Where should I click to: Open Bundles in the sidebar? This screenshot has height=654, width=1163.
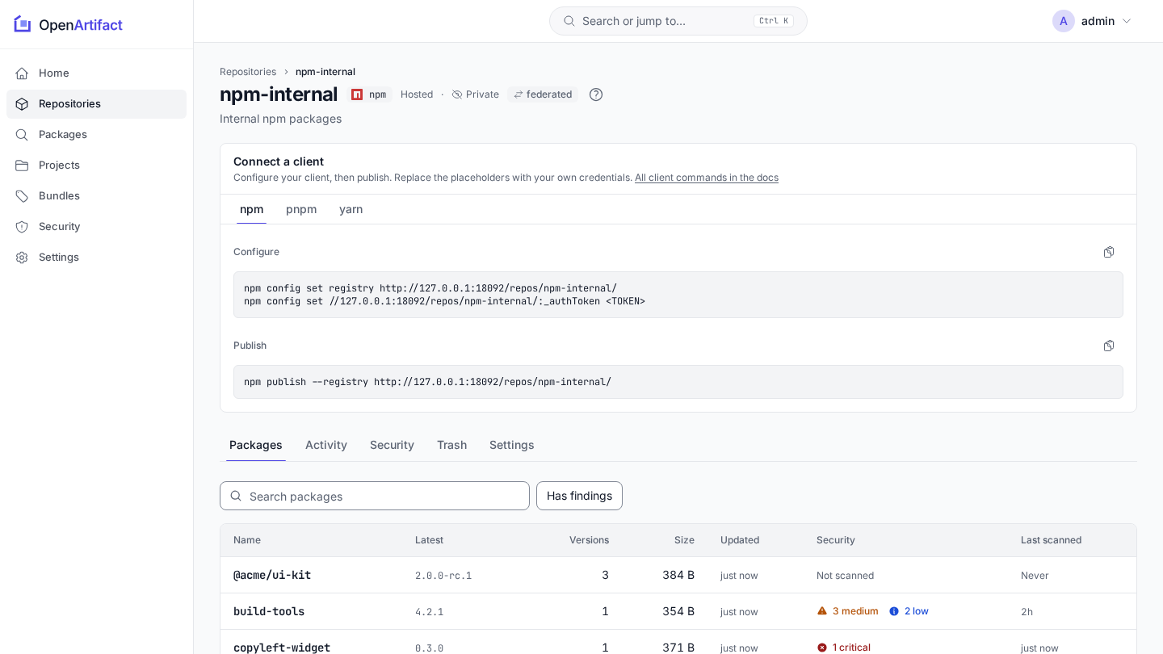pyautogui.click(x=96, y=195)
